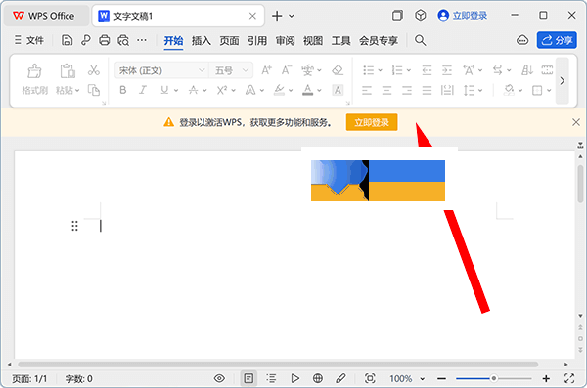
Task: Open the 会员专享 tab
Action: click(379, 40)
